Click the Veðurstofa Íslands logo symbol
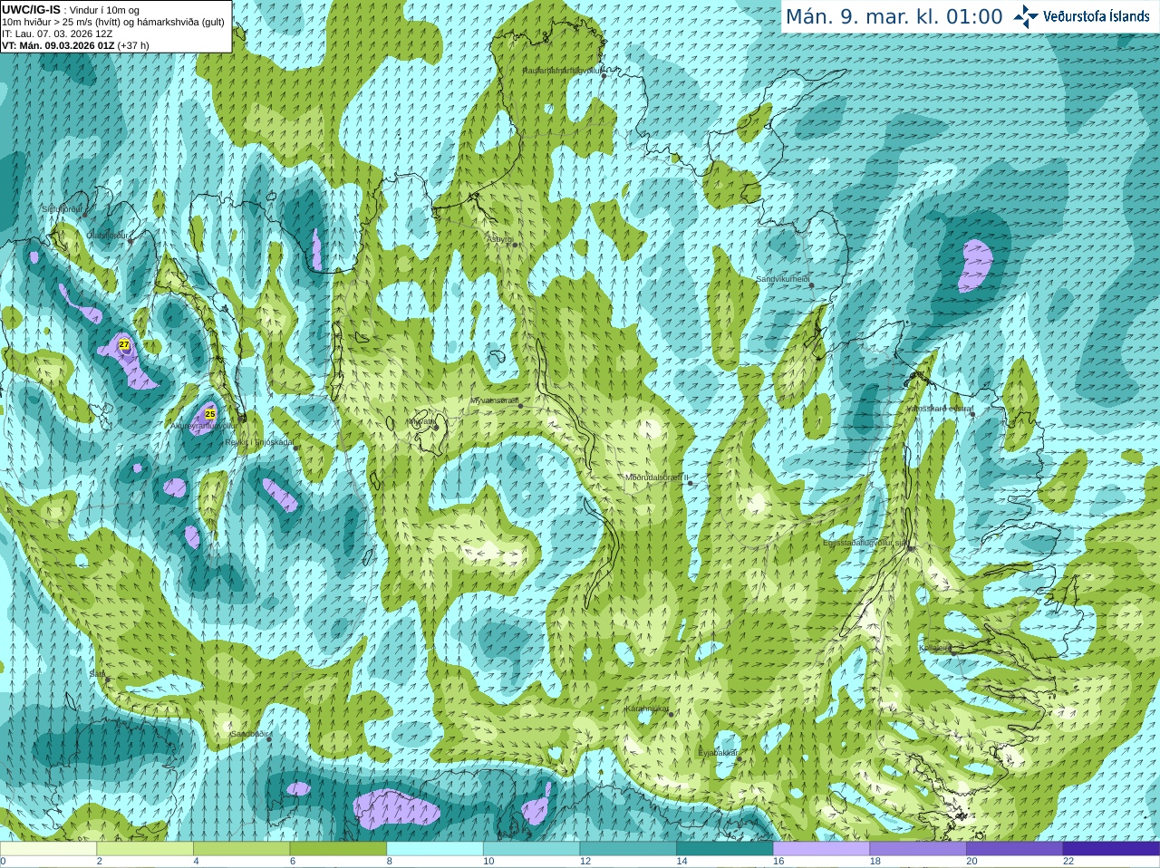The width and height of the screenshot is (1160, 868). 1026,15
